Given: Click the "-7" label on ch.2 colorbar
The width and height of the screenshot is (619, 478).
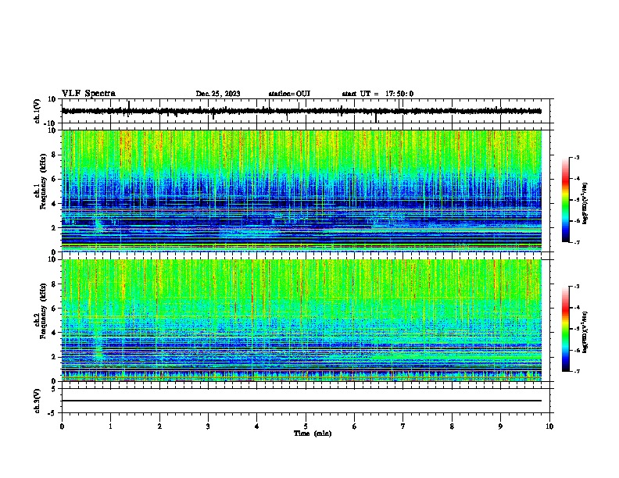Looking at the screenshot, I should click(x=577, y=371).
